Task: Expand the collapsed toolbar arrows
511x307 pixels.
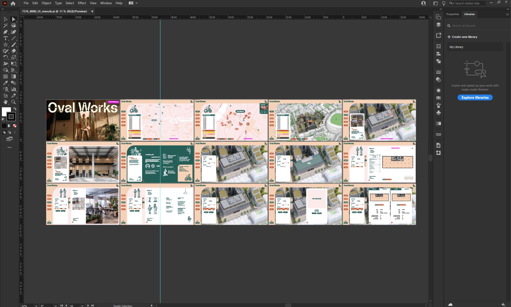Action: click(3, 9)
